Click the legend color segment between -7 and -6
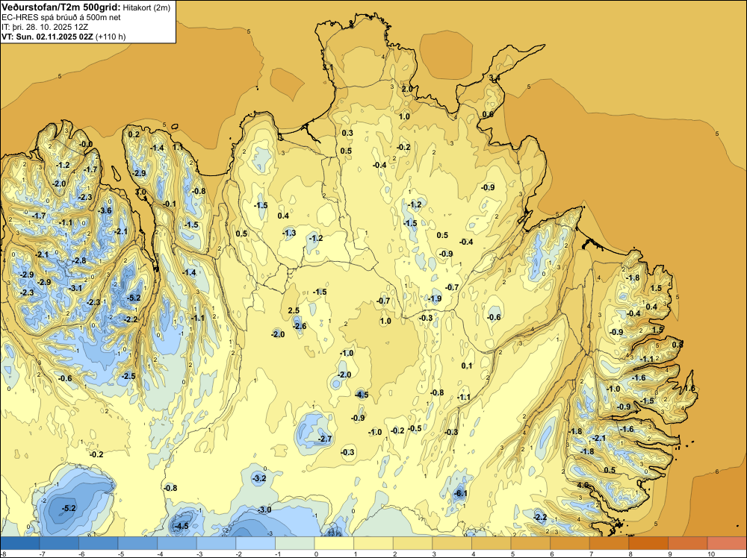Viewport: 747px width, 558px height. pyautogui.click(x=59, y=543)
